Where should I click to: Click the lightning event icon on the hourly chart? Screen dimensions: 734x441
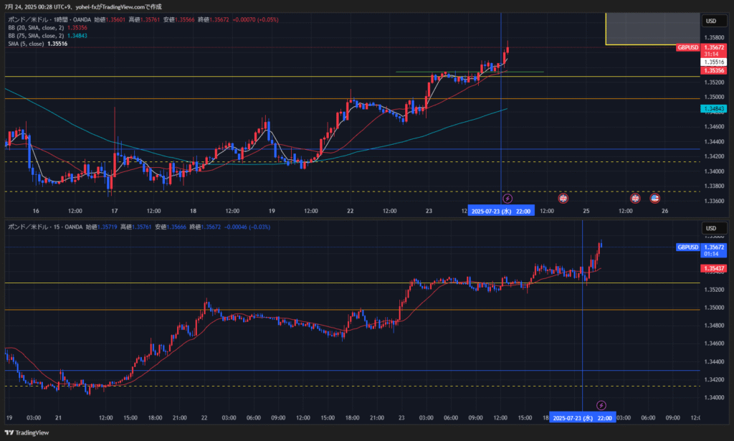pyautogui.click(x=507, y=198)
